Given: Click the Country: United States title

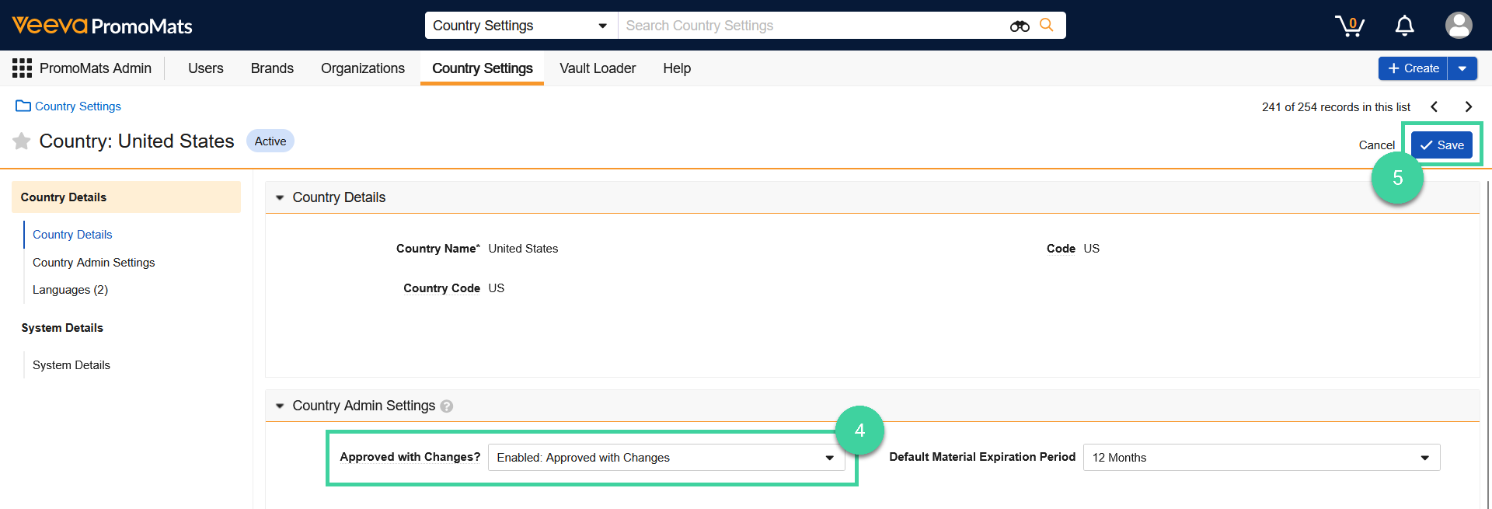Looking at the screenshot, I should pos(137,141).
